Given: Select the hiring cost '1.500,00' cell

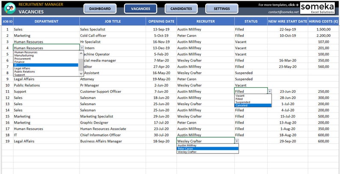Looking at the screenshot, I should [324, 29].
